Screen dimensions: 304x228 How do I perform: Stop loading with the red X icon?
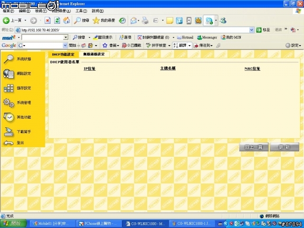(x=47, y=20)
